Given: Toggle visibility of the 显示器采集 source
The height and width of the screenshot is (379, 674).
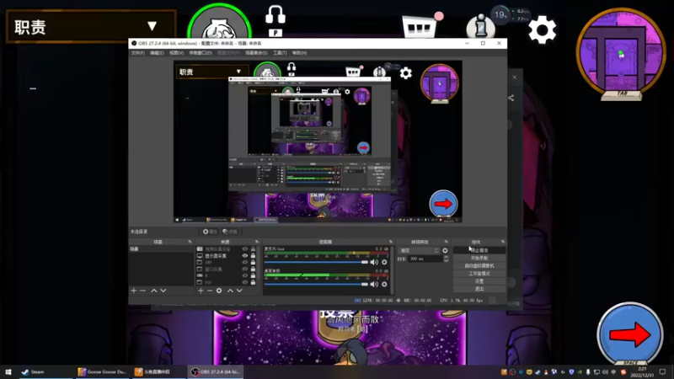Looking at the screenshot, I should point(244,256).
